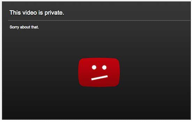Screen dimensions: 192x122
Task: Click the word 'This' in the heading
Action: [x=15, y=13]
